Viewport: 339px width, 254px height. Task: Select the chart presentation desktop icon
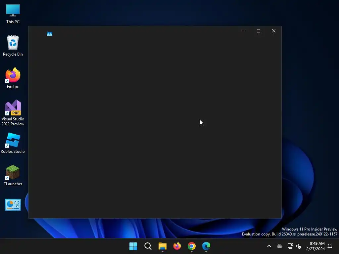coord(13,204)
